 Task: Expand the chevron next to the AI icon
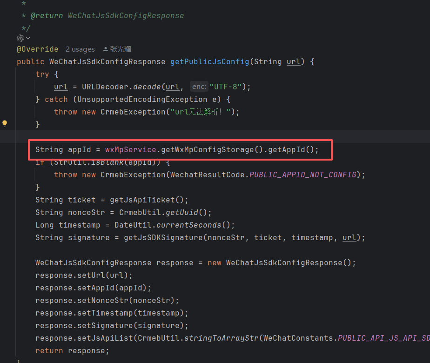[x=28, y=38]
